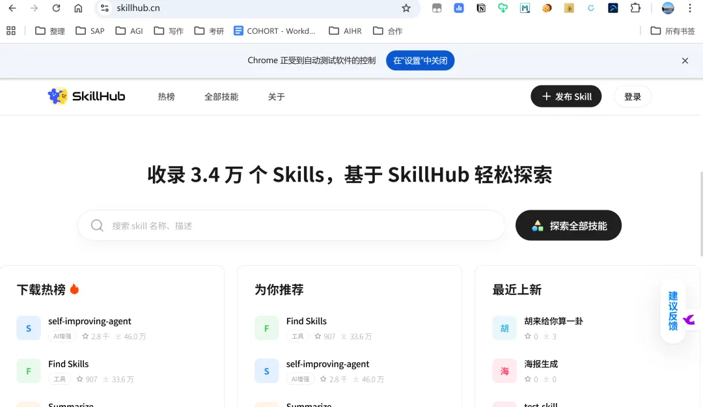The height and width of the screenshot is (407, 703).
Task: Click the S avatar in 下载热榜
Action: [x=29, y=328]
